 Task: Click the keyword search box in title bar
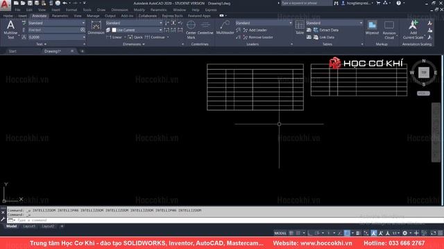coord(307,3)
